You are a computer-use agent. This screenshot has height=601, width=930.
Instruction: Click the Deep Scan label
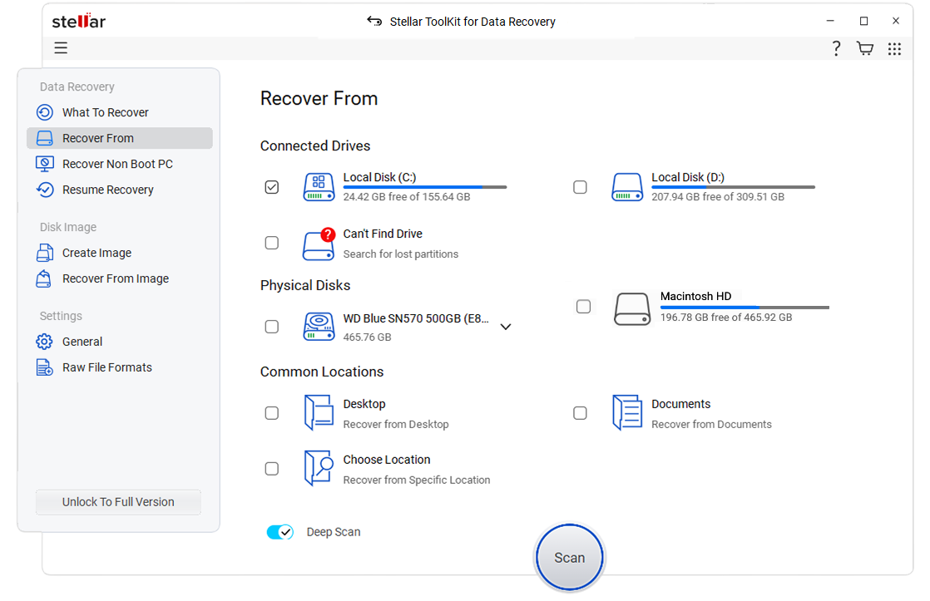(x=334, y=532)
